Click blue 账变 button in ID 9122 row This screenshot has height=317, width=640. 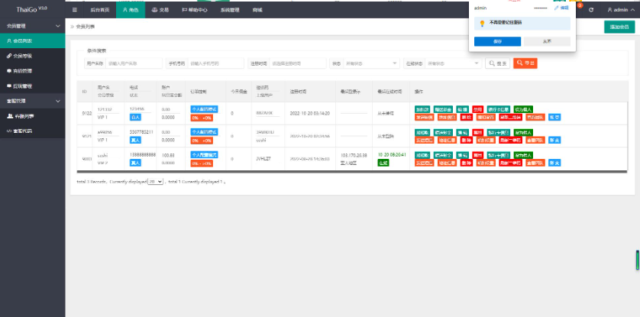coord(554,117)
